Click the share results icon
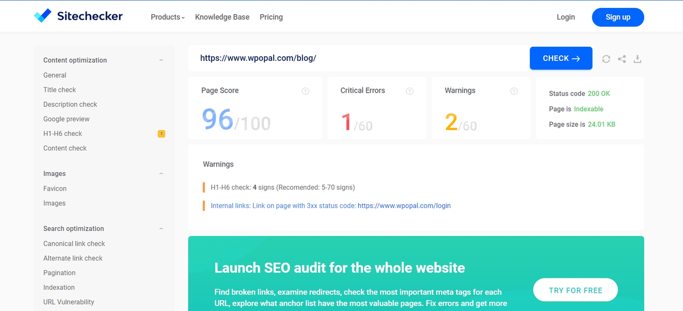The width and height of the screenshot is (683, 311). click(622, 59)
